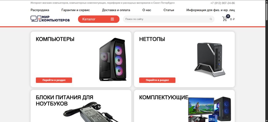Click Перейти в раздел under Неттопы
Viewport: 268px width, 122px height.
tap(157, 80)
